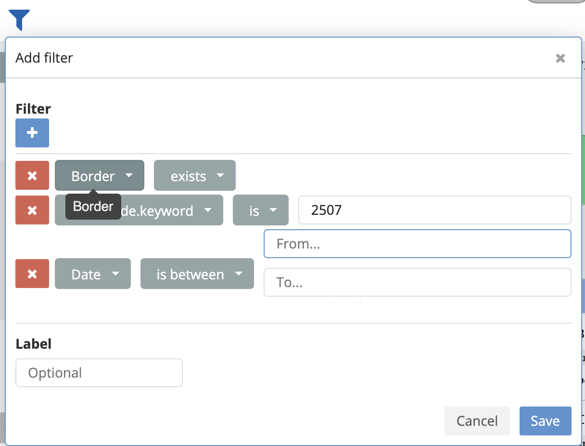Remove the Border filter row
The image size is (585, 446).
click(x=32, y=176)
